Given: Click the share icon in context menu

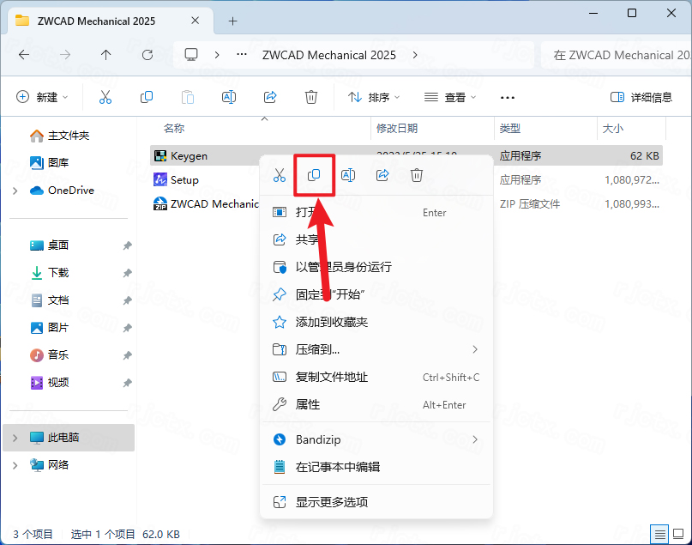Looking at the screenshot, I should click(382, 175).
